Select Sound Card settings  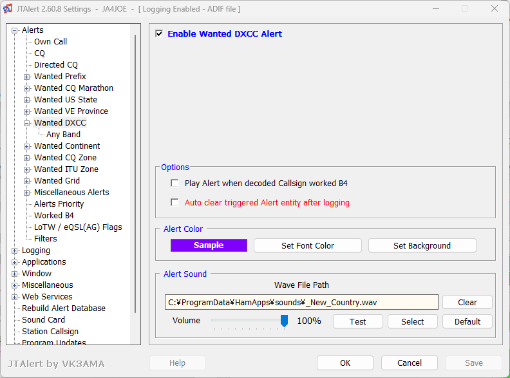pyautogui.click(x=43, y=320)
